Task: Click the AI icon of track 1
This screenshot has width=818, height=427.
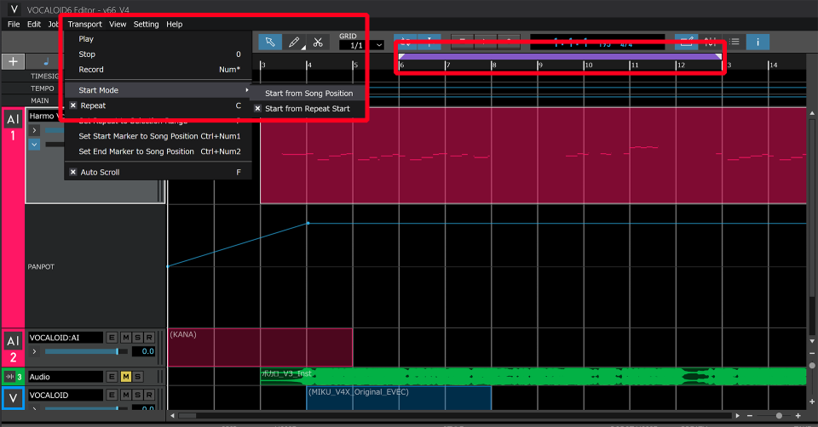Action: pyautogui.click(x=13, y=119)
